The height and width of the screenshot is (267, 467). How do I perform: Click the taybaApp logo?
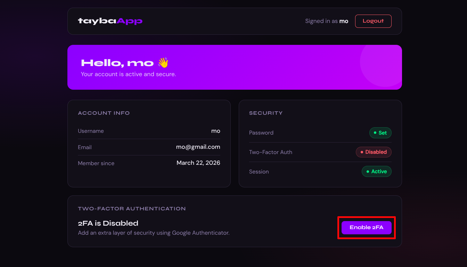(110, 21)
